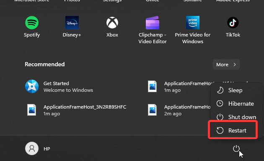Click the Spotify label text
264x161 pixels.
[32, 35]
